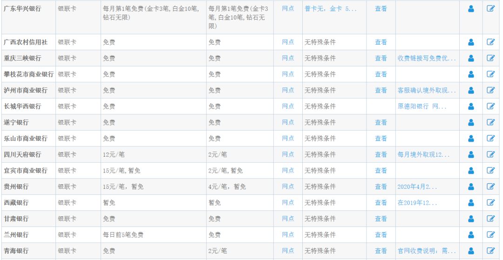The height and width of the screenshot is (260, 503).
Task: Click 查看 for 泸州市商业银行
Action: [381, 90]
